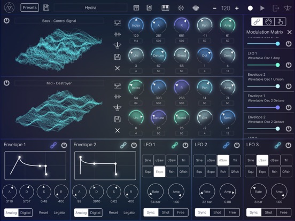Toggle power for Bass - Control Signal oscillator

coord(6,20)
